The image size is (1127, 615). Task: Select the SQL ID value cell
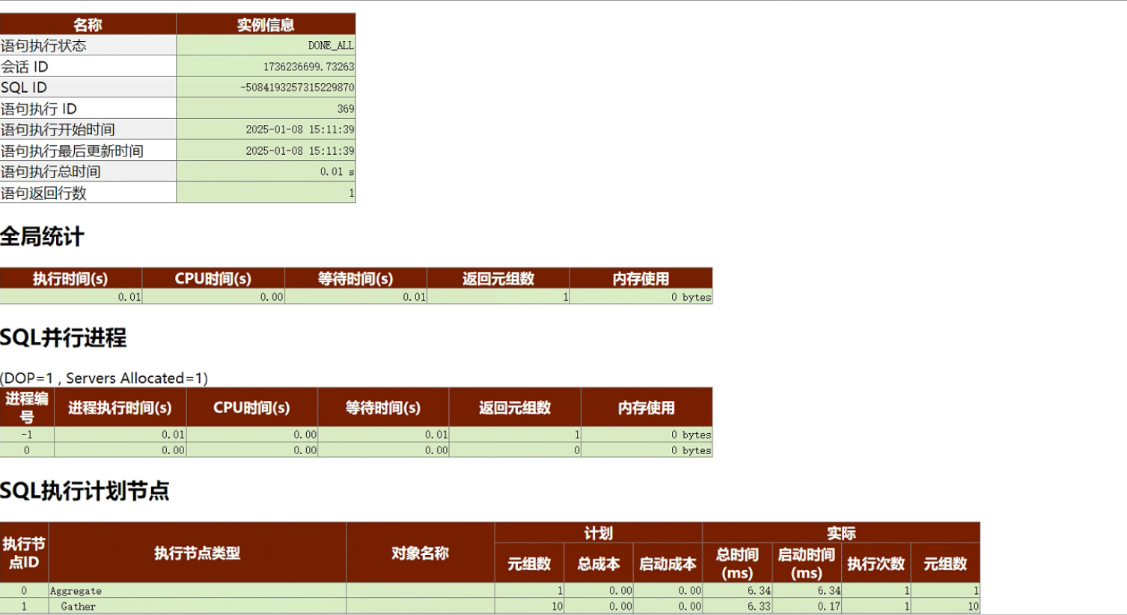click(x=297, y=88)
